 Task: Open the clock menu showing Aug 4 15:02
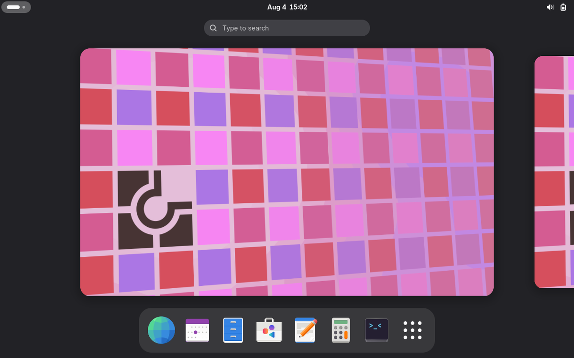click(x=287, y=7)
